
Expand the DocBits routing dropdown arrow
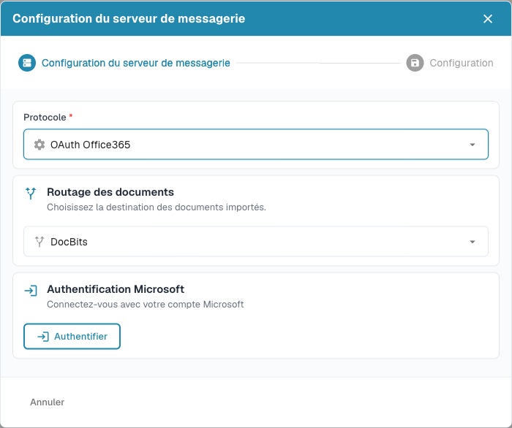coord(473,242)
